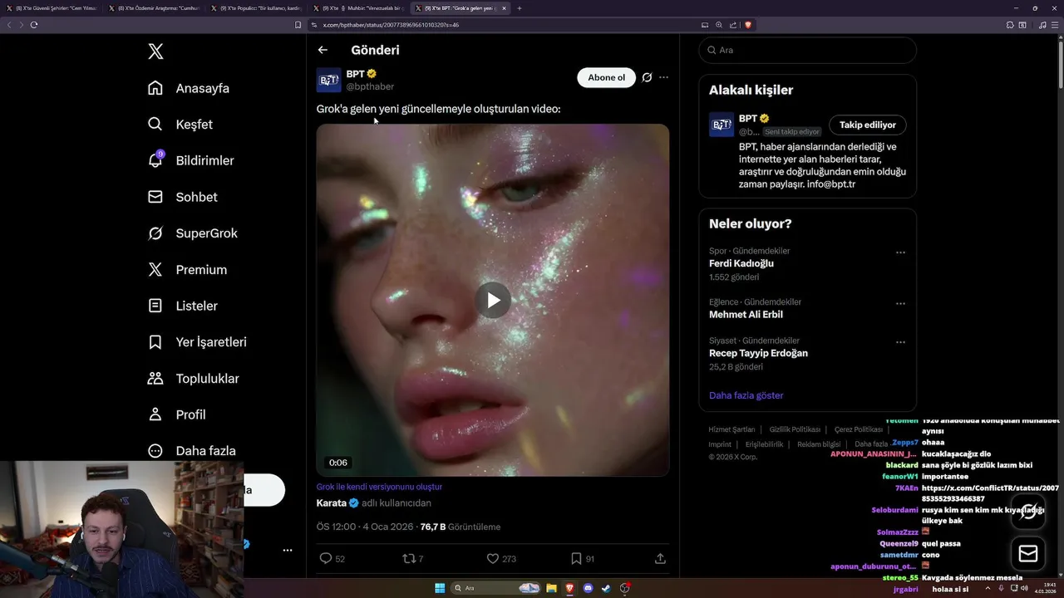Viewport: 1064px width, 598px height.
Task: Click the Brave shields icon
Action: pos(748,25)
